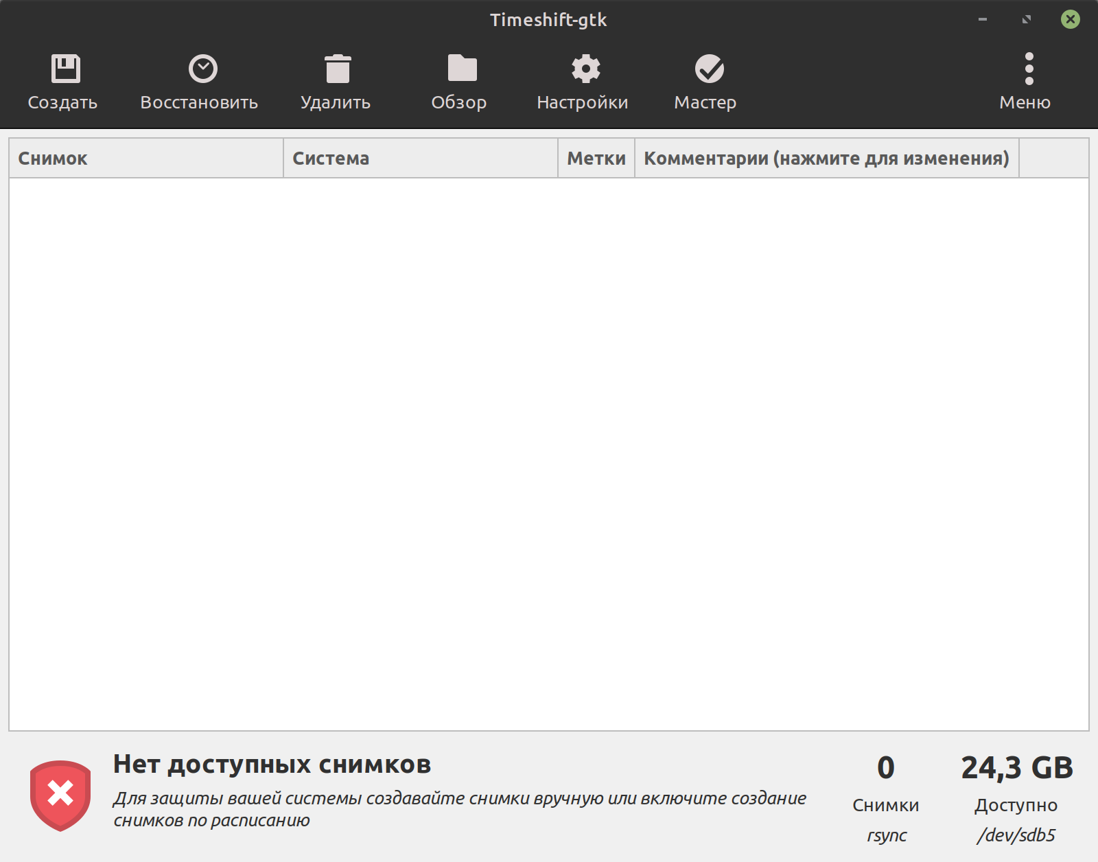This screenshot has height=862, width=1098.
Task: Open the Обзор folder icon
Action: 463,68
